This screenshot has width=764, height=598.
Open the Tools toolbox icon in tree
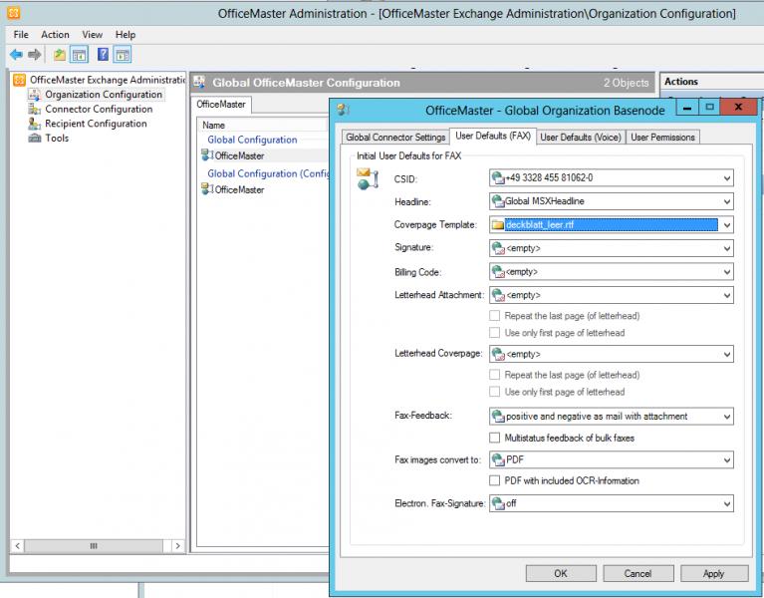36,139
